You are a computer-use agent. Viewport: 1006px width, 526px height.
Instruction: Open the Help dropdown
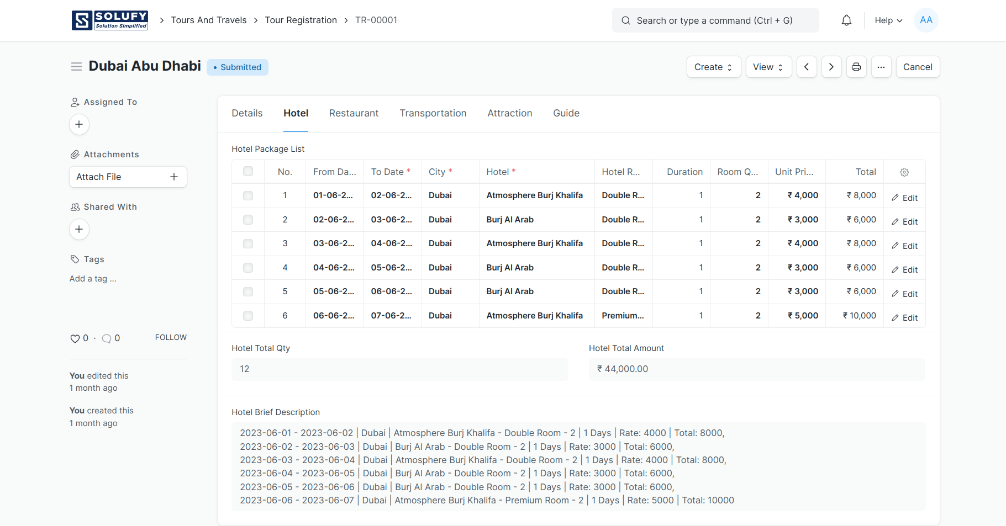[x=888, y=20]
